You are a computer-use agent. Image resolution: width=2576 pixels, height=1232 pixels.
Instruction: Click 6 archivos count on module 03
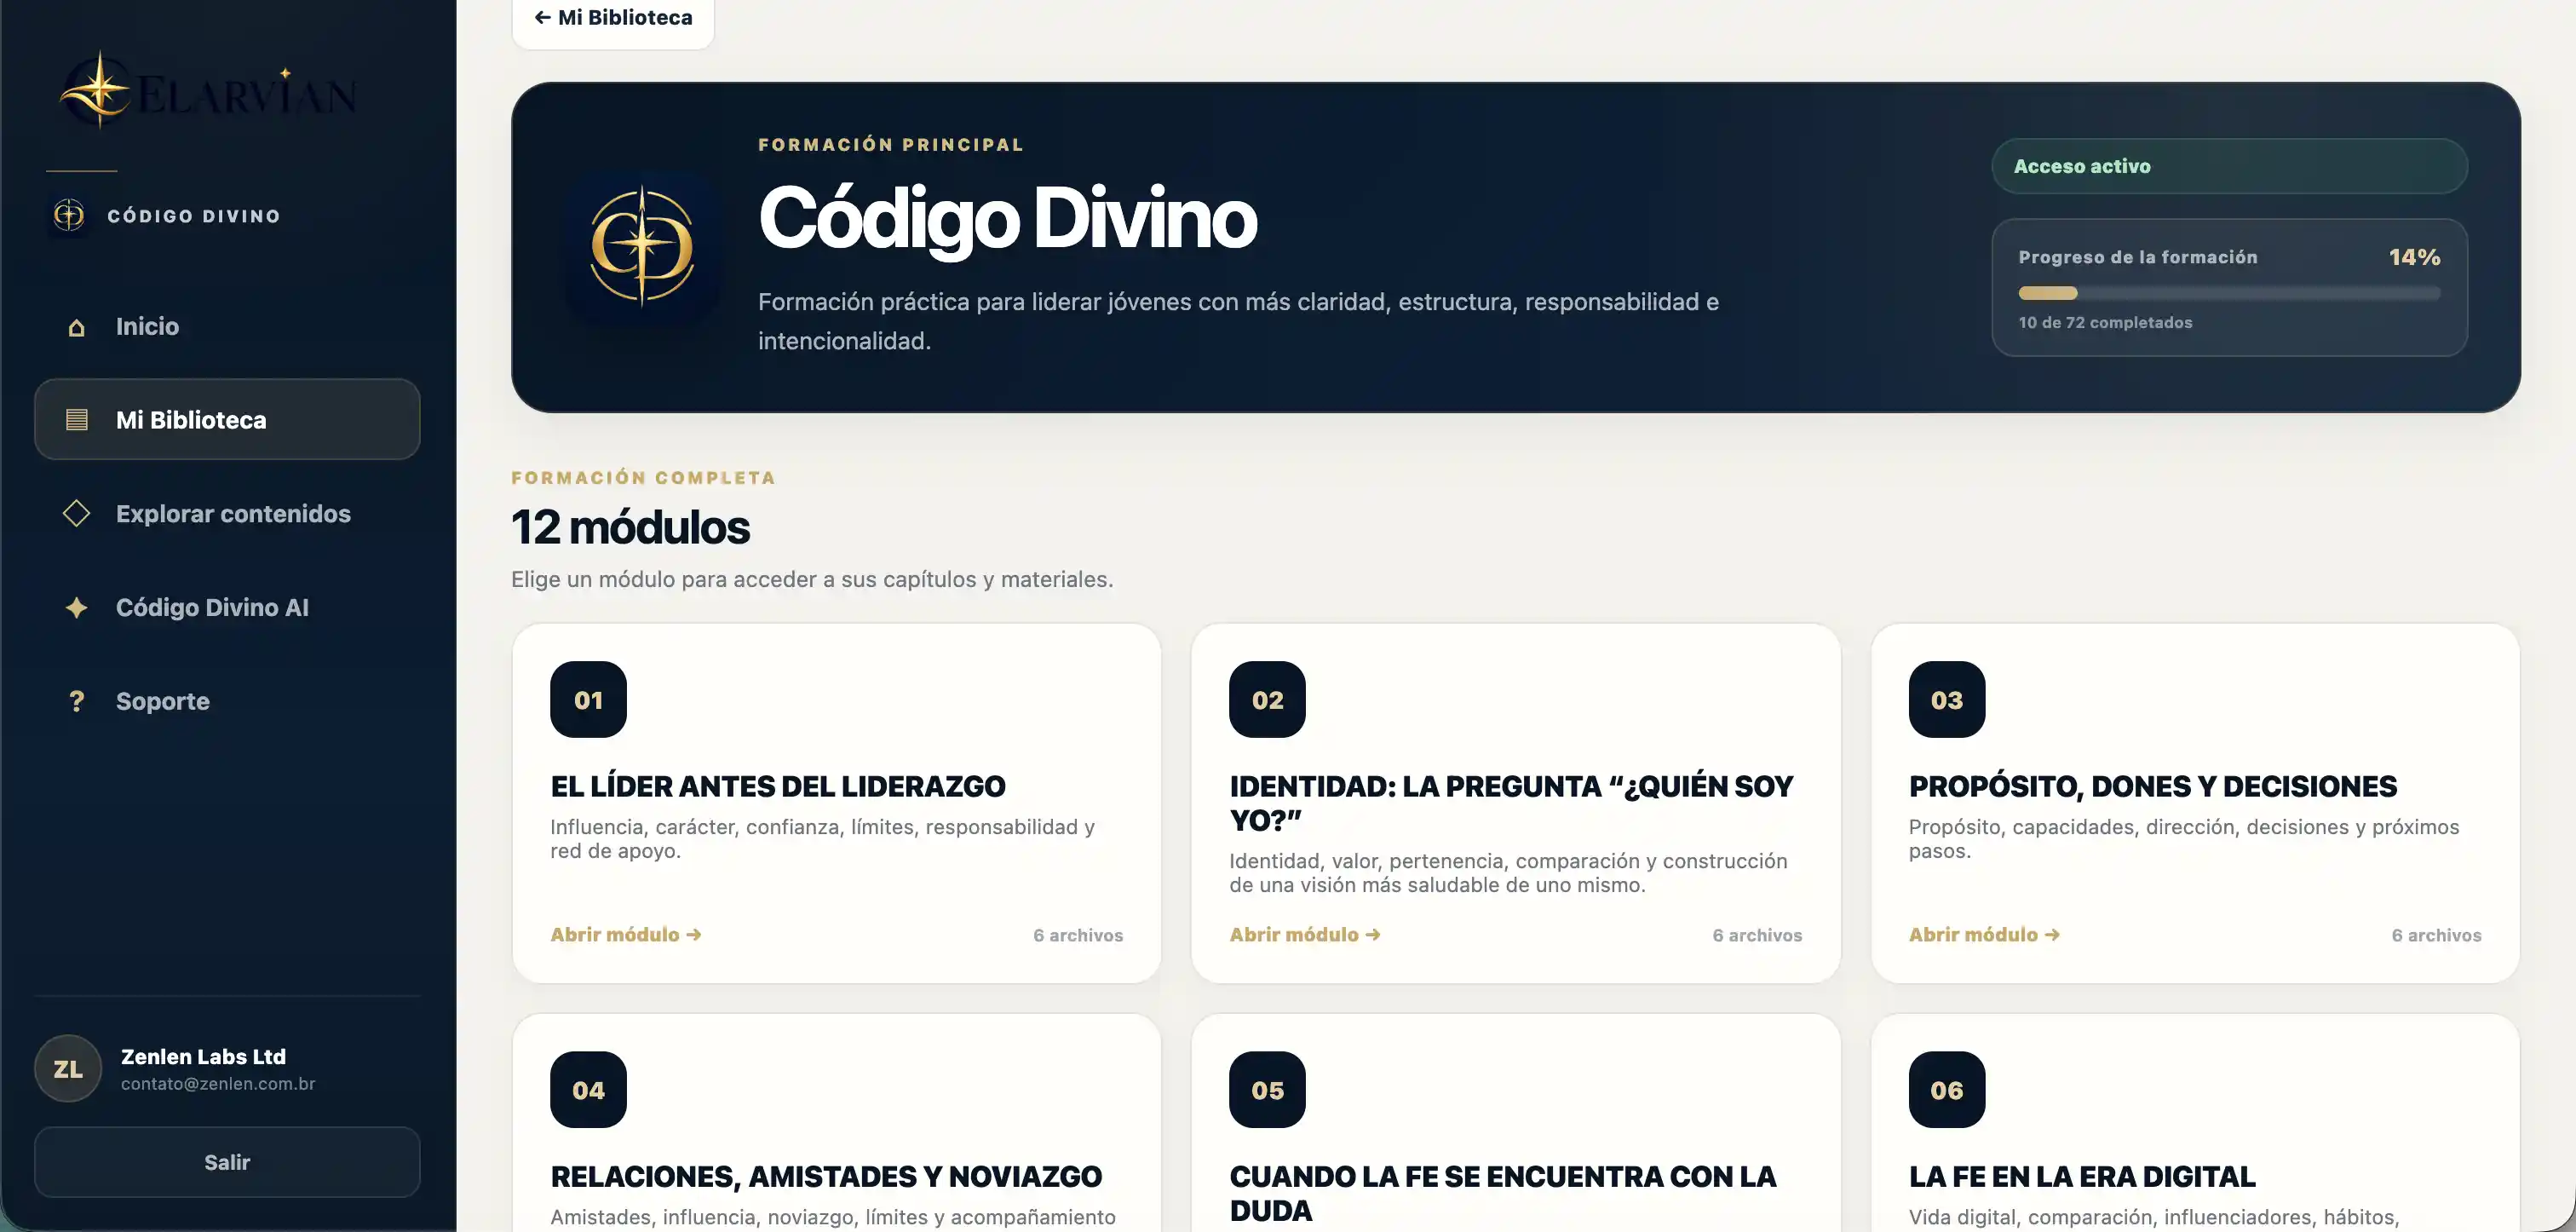(2436, 935)
